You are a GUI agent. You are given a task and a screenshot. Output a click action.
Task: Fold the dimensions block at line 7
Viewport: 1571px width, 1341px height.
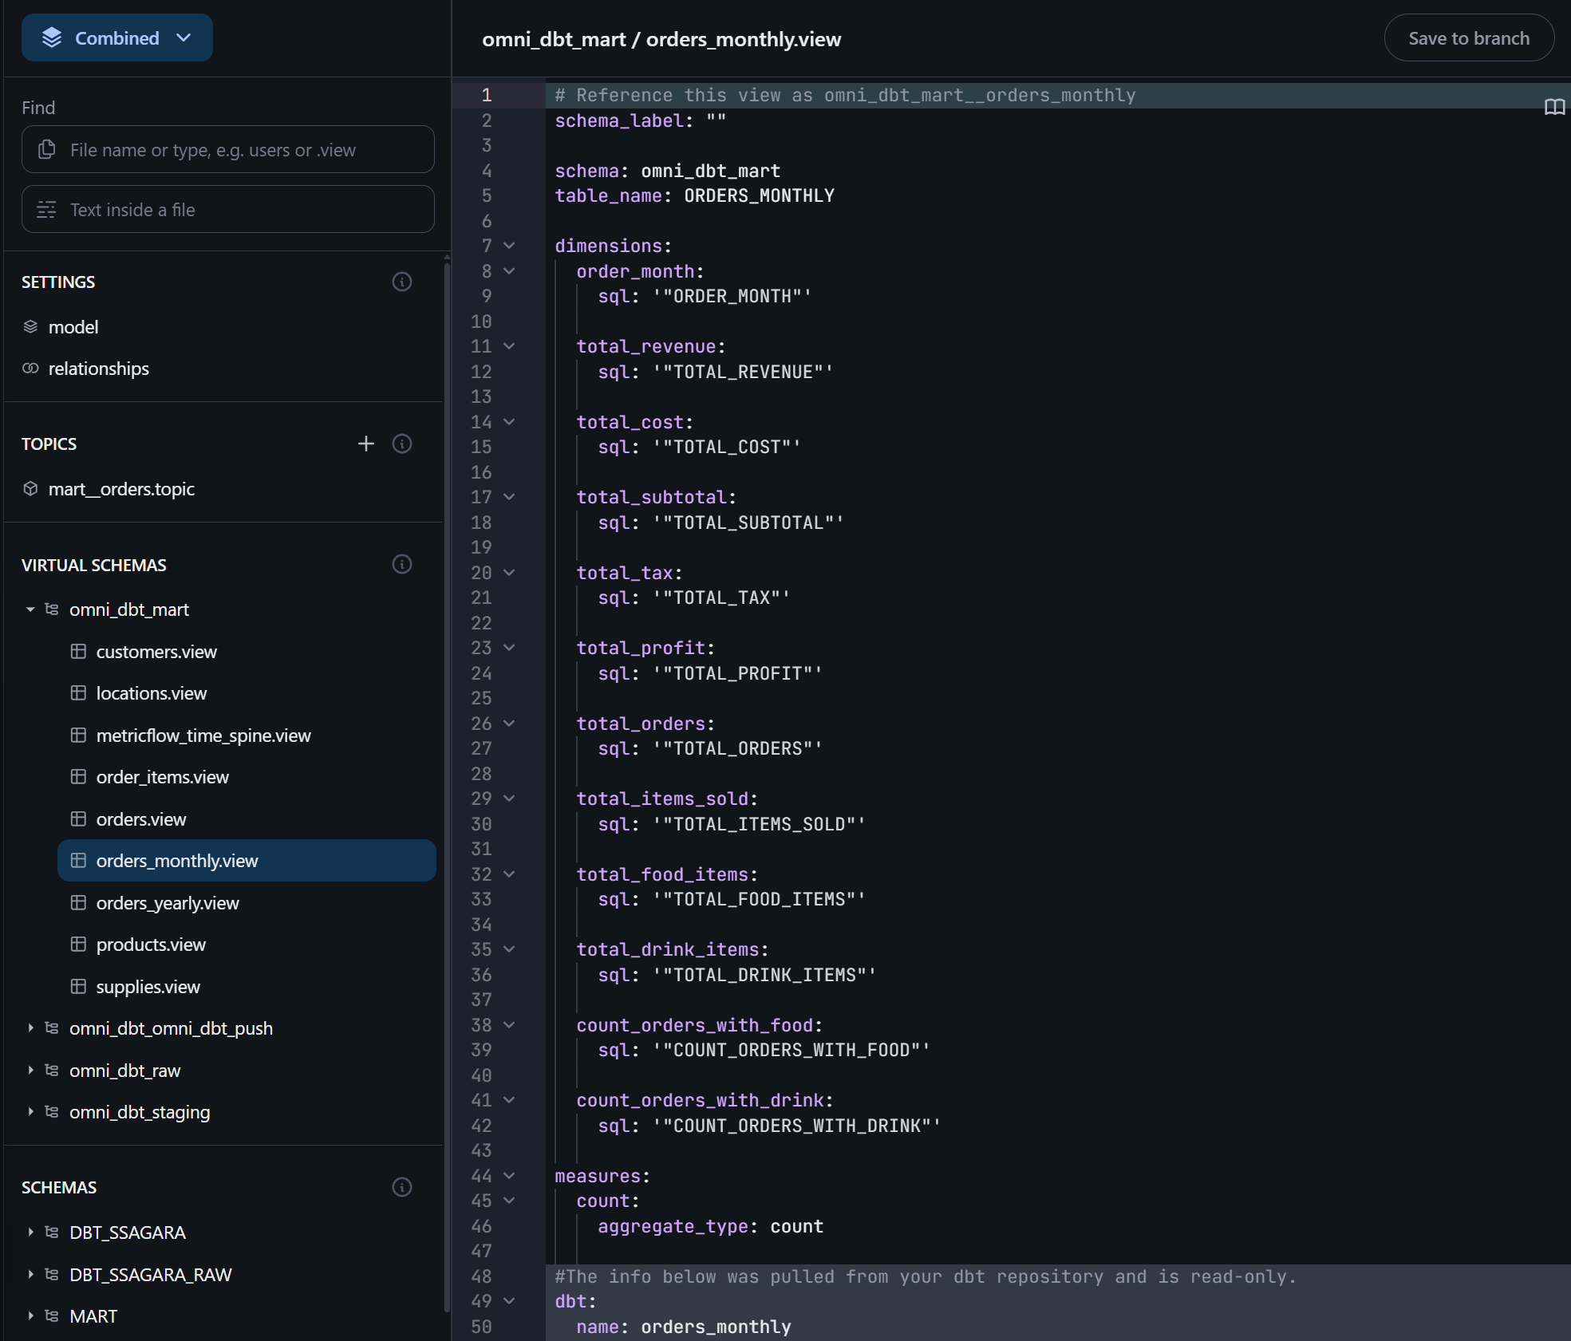pos(509,246)
